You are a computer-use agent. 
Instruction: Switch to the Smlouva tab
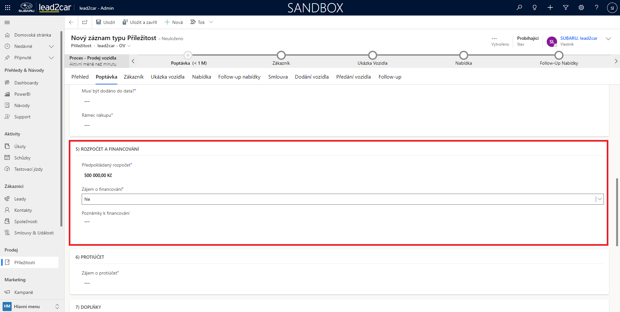point(278,77)
